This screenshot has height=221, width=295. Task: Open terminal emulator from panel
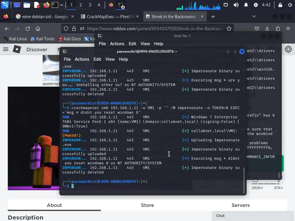pos(55,5)
